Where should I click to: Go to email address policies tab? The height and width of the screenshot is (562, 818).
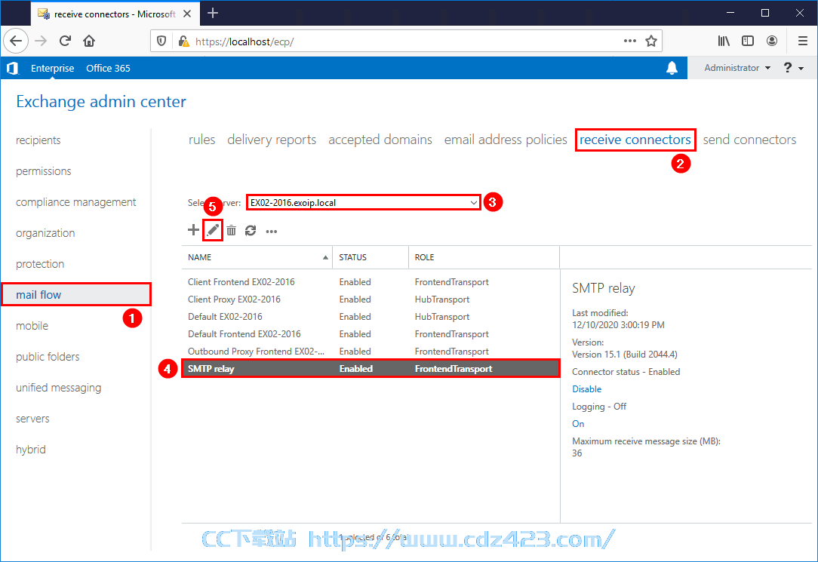506,140
